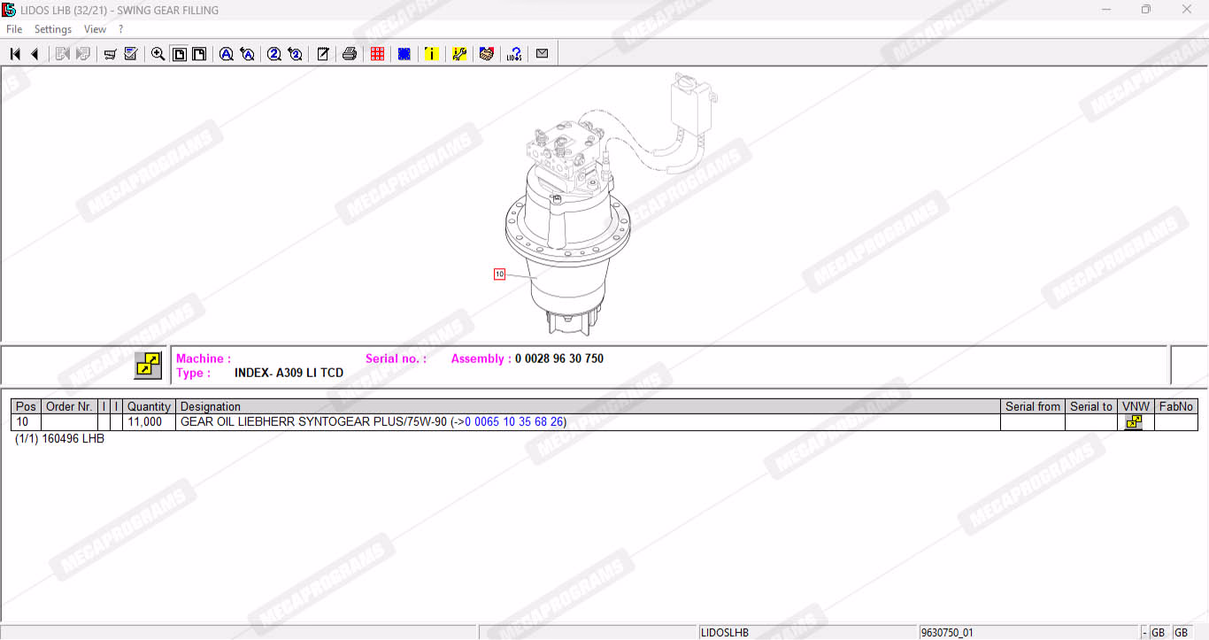Click the envelope mail icon
This screenshot has height=640, width=1209.
pyautogui.click(x=543, y=54)
